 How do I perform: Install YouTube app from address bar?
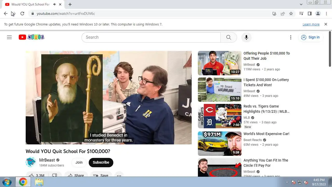pyautogui.click(x=274, y=14)
